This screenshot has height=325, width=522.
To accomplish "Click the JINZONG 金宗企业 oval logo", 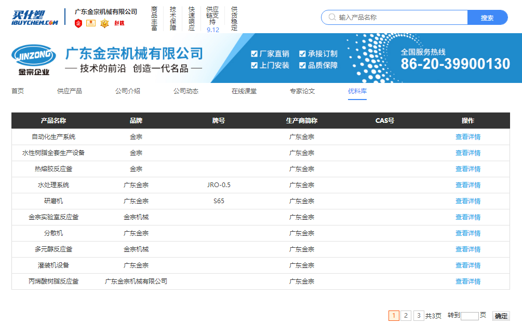I will (34, 59).
